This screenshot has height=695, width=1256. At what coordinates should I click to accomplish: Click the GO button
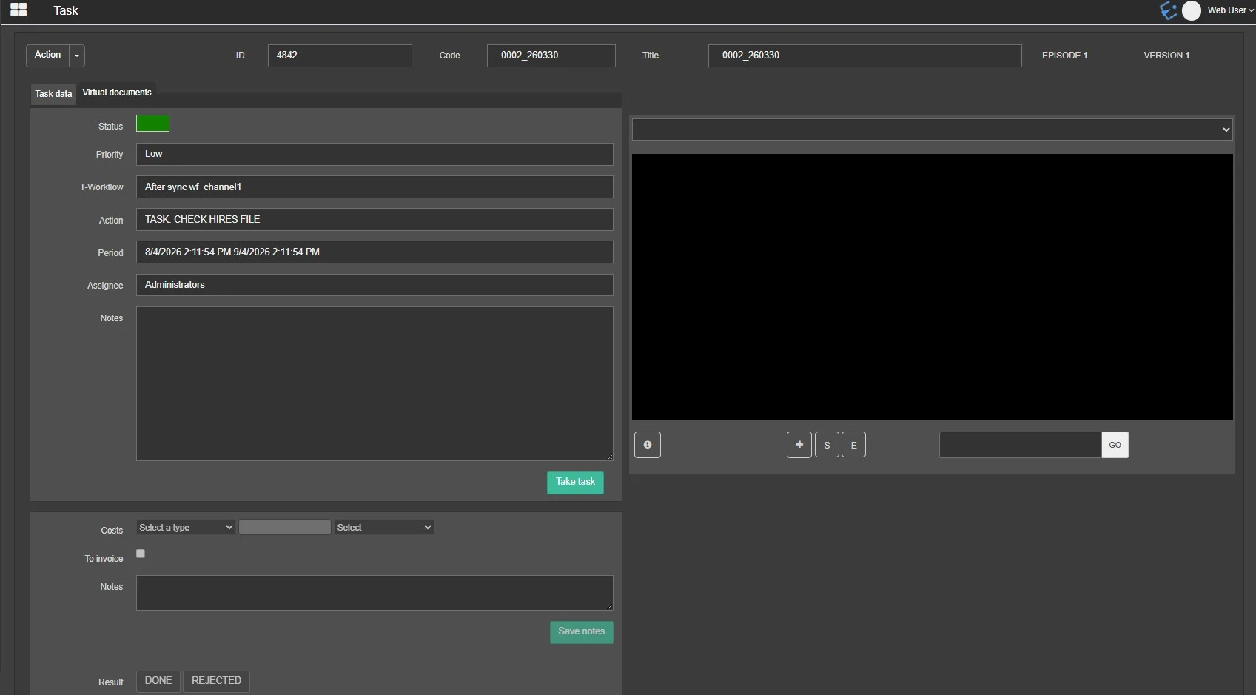pyautogui.click(x=1115, y=445)
